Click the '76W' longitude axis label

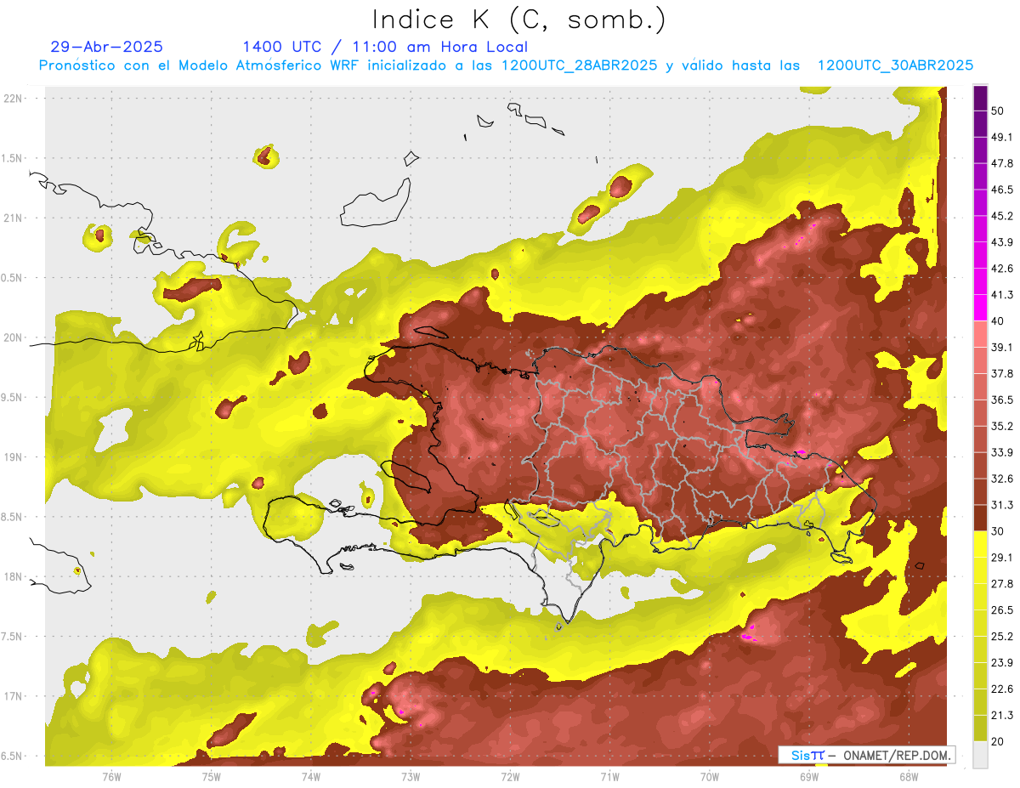111,777
